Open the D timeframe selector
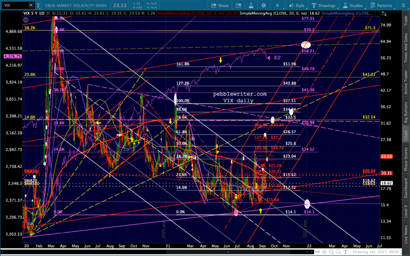The height and width of the screenshot is (256, 410). [277, 6]
